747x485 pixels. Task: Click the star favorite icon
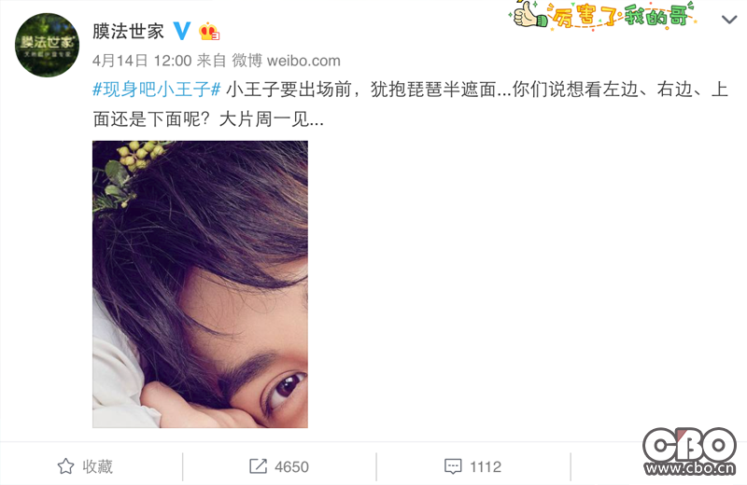tap(65, 466)
